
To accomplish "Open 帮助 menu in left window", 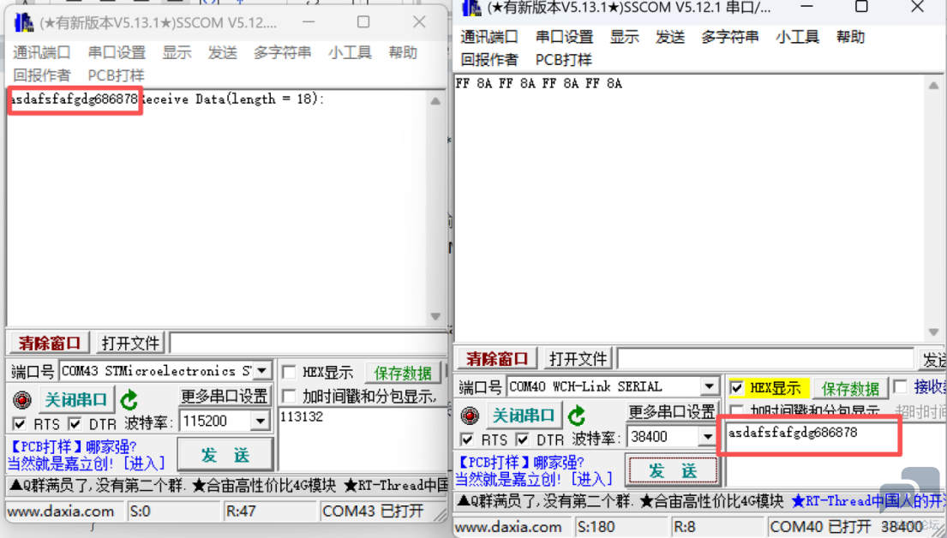I will coord(403,52).
